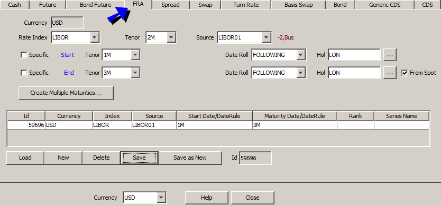The width and height of the screenshot is (441, 206).
Task: Sort table by Id column header
Action: [x=26, y=116]
